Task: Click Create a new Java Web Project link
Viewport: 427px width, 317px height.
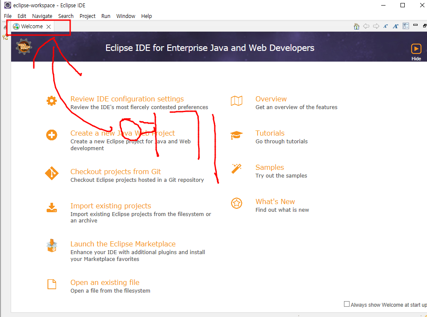Action: click(123, 133)
